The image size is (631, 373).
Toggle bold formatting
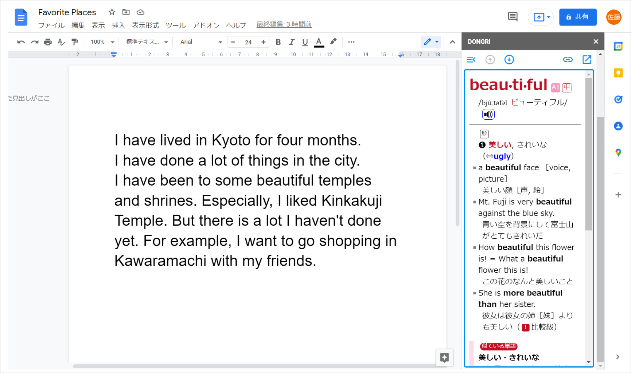[278, 42]
